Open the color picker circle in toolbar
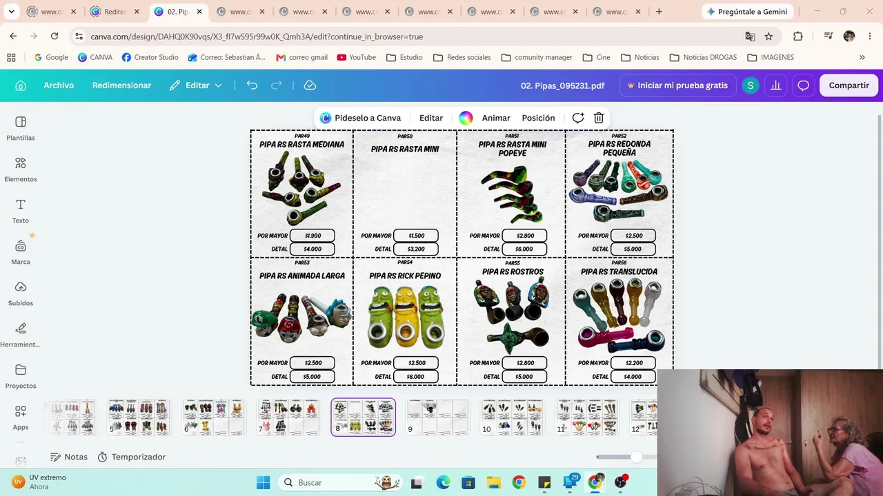883x496 pixels. pyautogui.click(x=466, y=118)
